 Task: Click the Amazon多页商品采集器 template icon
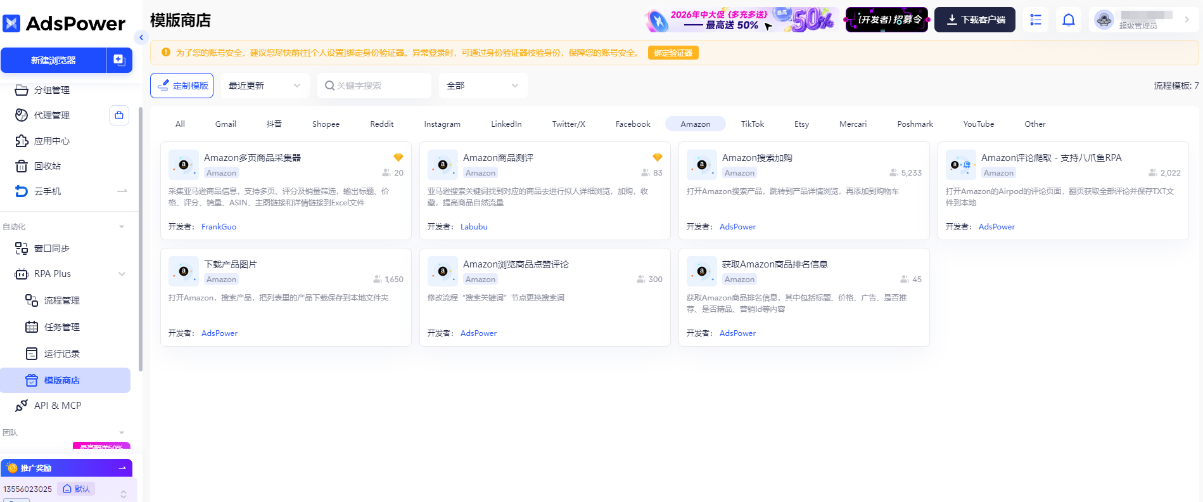point(184,165)
